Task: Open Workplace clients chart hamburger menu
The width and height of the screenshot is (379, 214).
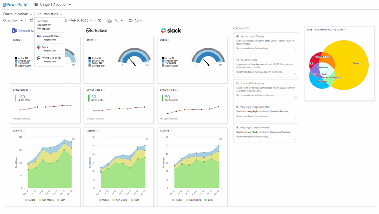Action: [x=147, y=139]
